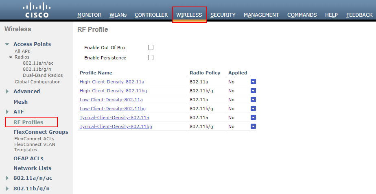This screenshot has width=376, height=194.
Task: Go to the CONTROLLER menu
Action: (x=151, y=15)
